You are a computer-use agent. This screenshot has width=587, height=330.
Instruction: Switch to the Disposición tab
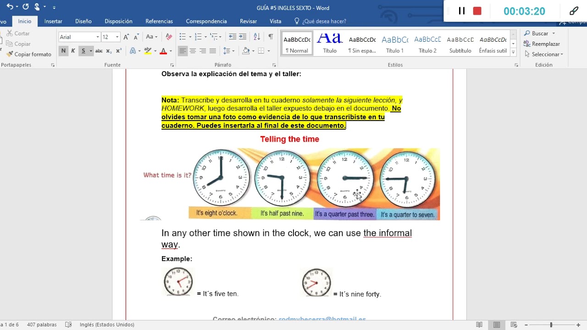[x=118, y=21]
